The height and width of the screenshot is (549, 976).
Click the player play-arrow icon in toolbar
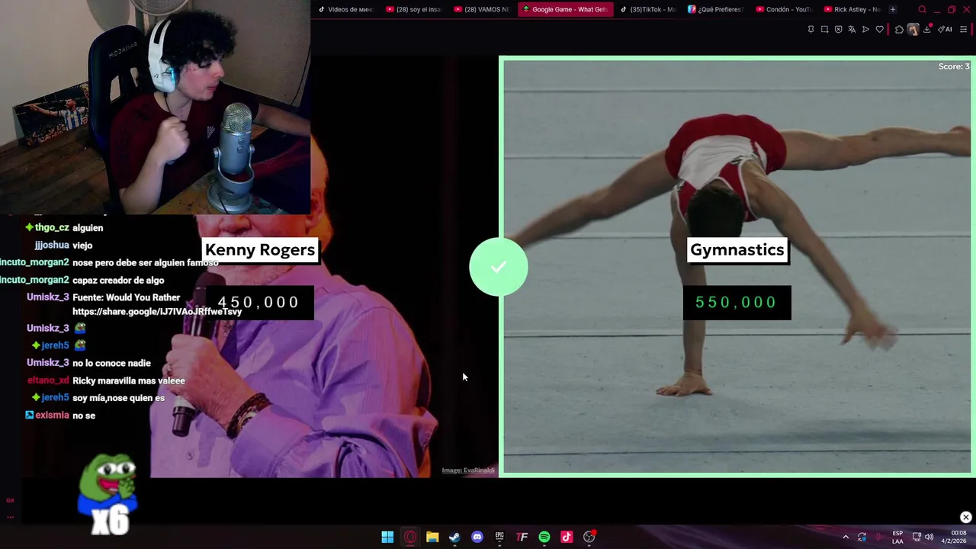point(865,29)
